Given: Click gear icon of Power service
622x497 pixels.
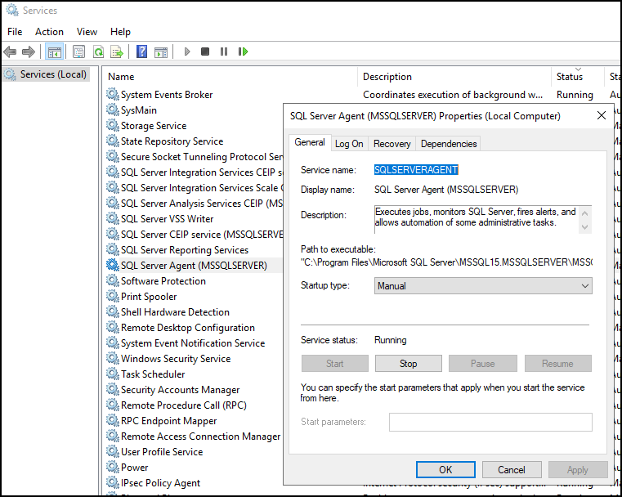Looking at the screenshot, I should pos(113,467).
